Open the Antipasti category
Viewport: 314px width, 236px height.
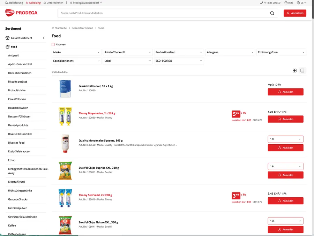[x=14, y=55]
